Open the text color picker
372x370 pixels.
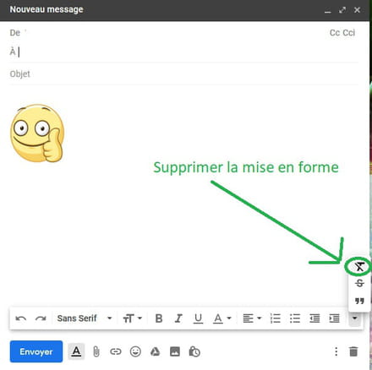tap(222, 318)
